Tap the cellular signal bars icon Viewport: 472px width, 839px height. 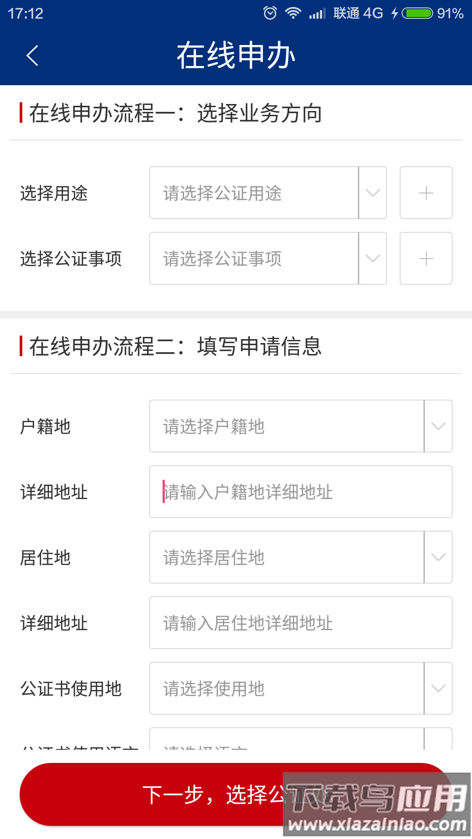[x=317, y=14]
